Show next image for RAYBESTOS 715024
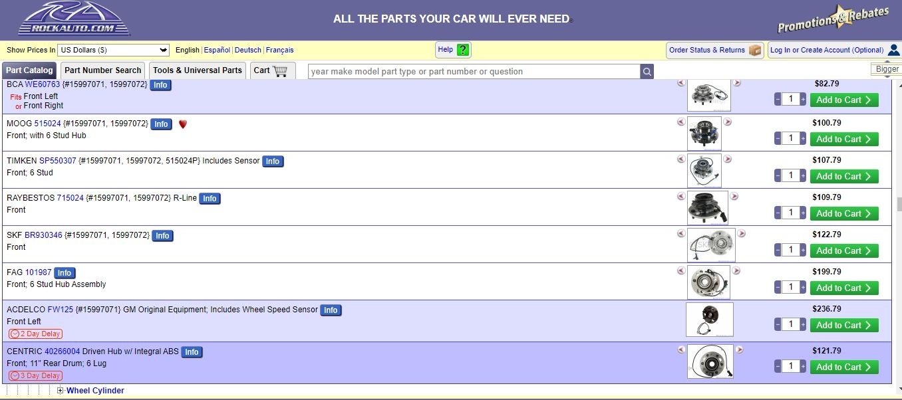The height and width of the screenshot is (400, 902). click(x=734, y=196)
